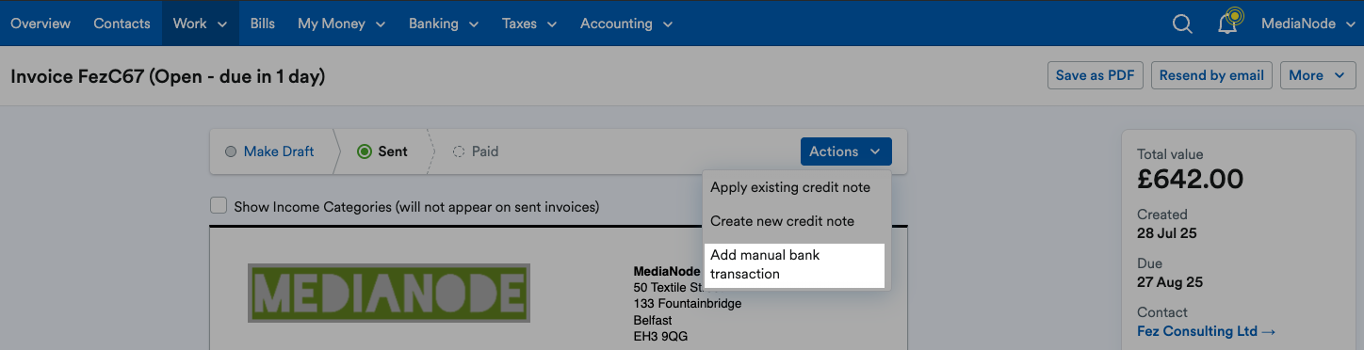Open Fez Consulting Ltd contact link
The width and height of the screenshot is (1364, 350).
(1207, 331)
